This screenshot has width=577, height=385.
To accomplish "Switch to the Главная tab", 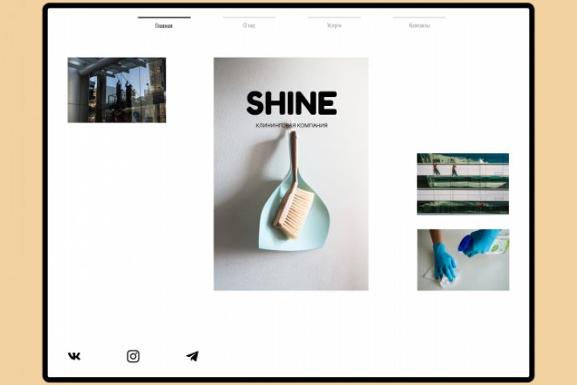I will pos(163,26).
